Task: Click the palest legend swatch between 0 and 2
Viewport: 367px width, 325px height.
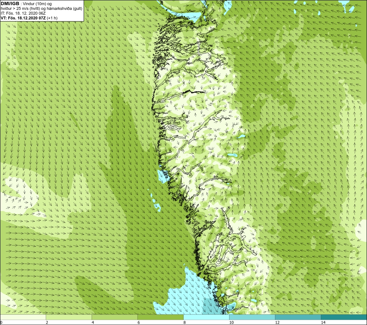Action: 23,317
